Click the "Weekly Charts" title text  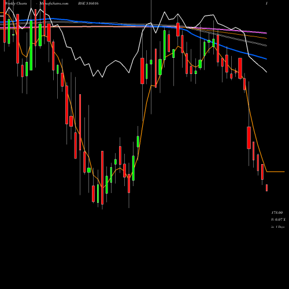point(16,3)
